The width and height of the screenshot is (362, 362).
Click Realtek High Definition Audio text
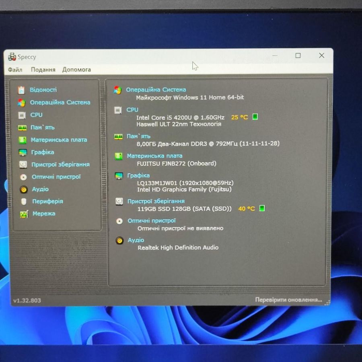pyautogui.click(x=178, y=247)
